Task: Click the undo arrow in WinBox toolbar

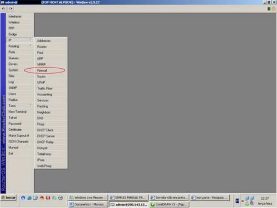Action: [4, 8]
